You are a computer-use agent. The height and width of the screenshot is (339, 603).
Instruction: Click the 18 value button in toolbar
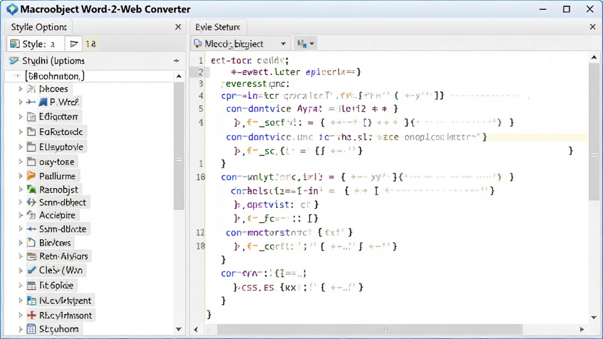tap(91, 44)
